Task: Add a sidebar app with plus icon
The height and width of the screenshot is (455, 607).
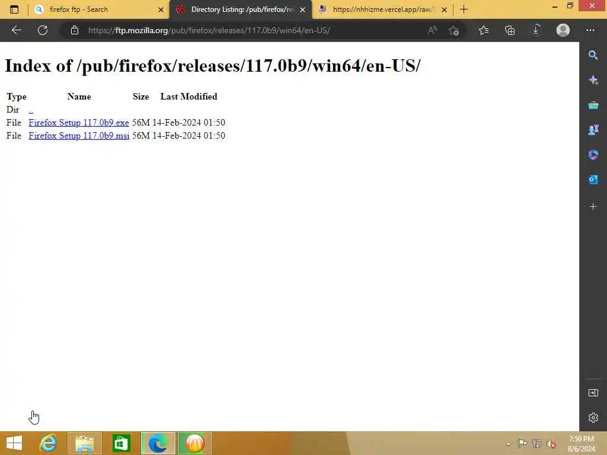Action: coord(593,207)
